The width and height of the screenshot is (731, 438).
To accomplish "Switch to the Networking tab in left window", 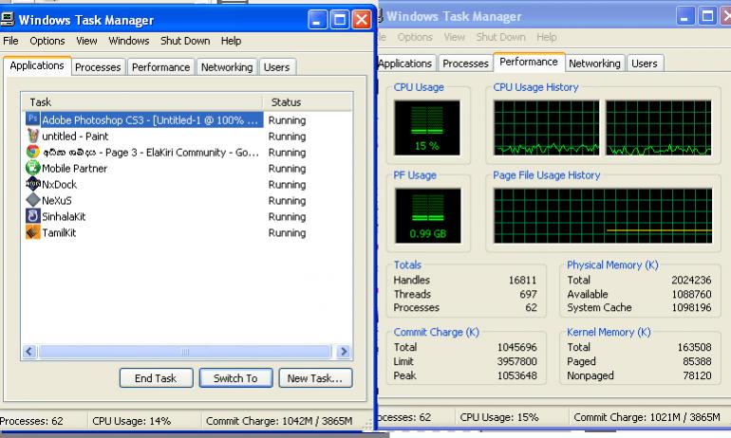I will [x=227, y=67].
